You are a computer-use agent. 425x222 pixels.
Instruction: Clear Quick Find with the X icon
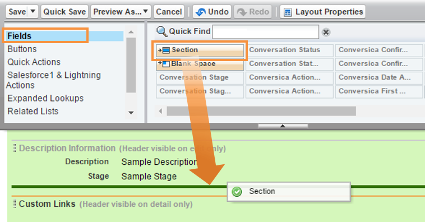pyautogui.click(x=326, y=33)
